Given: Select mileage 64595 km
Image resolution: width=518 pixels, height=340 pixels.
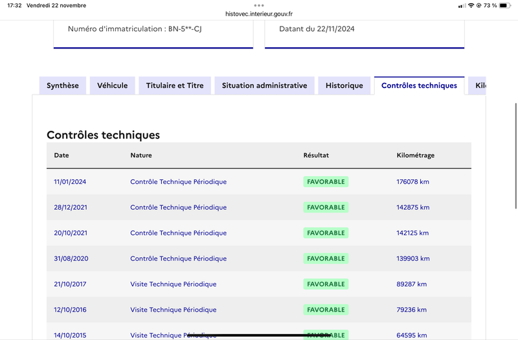Looking at the screenshot, I should [412, 335].
